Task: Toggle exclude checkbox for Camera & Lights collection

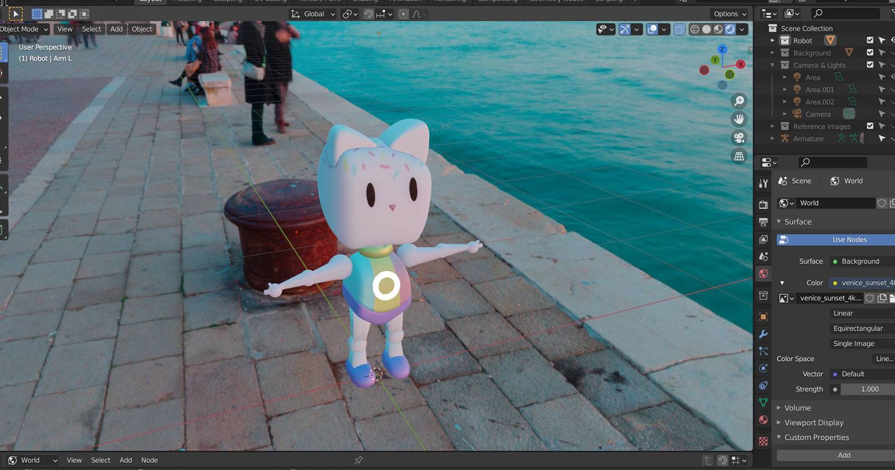Action: [870, 65]
